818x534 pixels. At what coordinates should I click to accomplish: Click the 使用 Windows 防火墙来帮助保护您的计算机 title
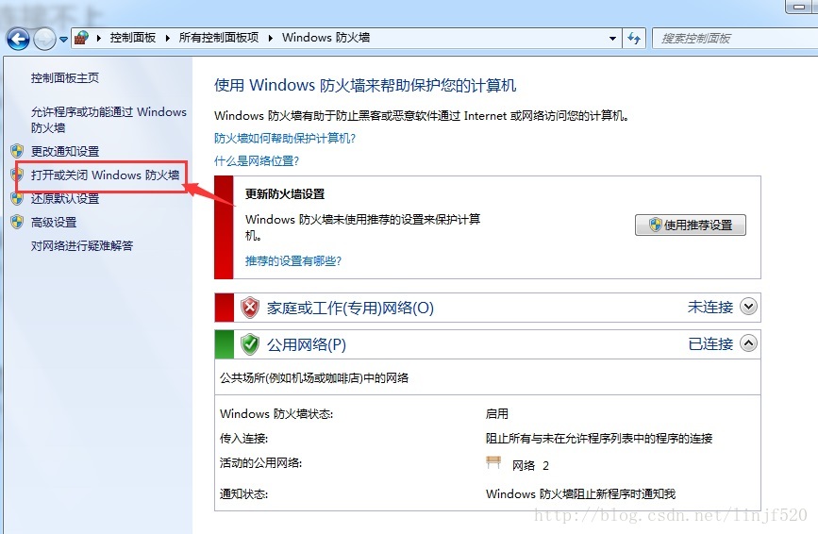coord(365,85)
